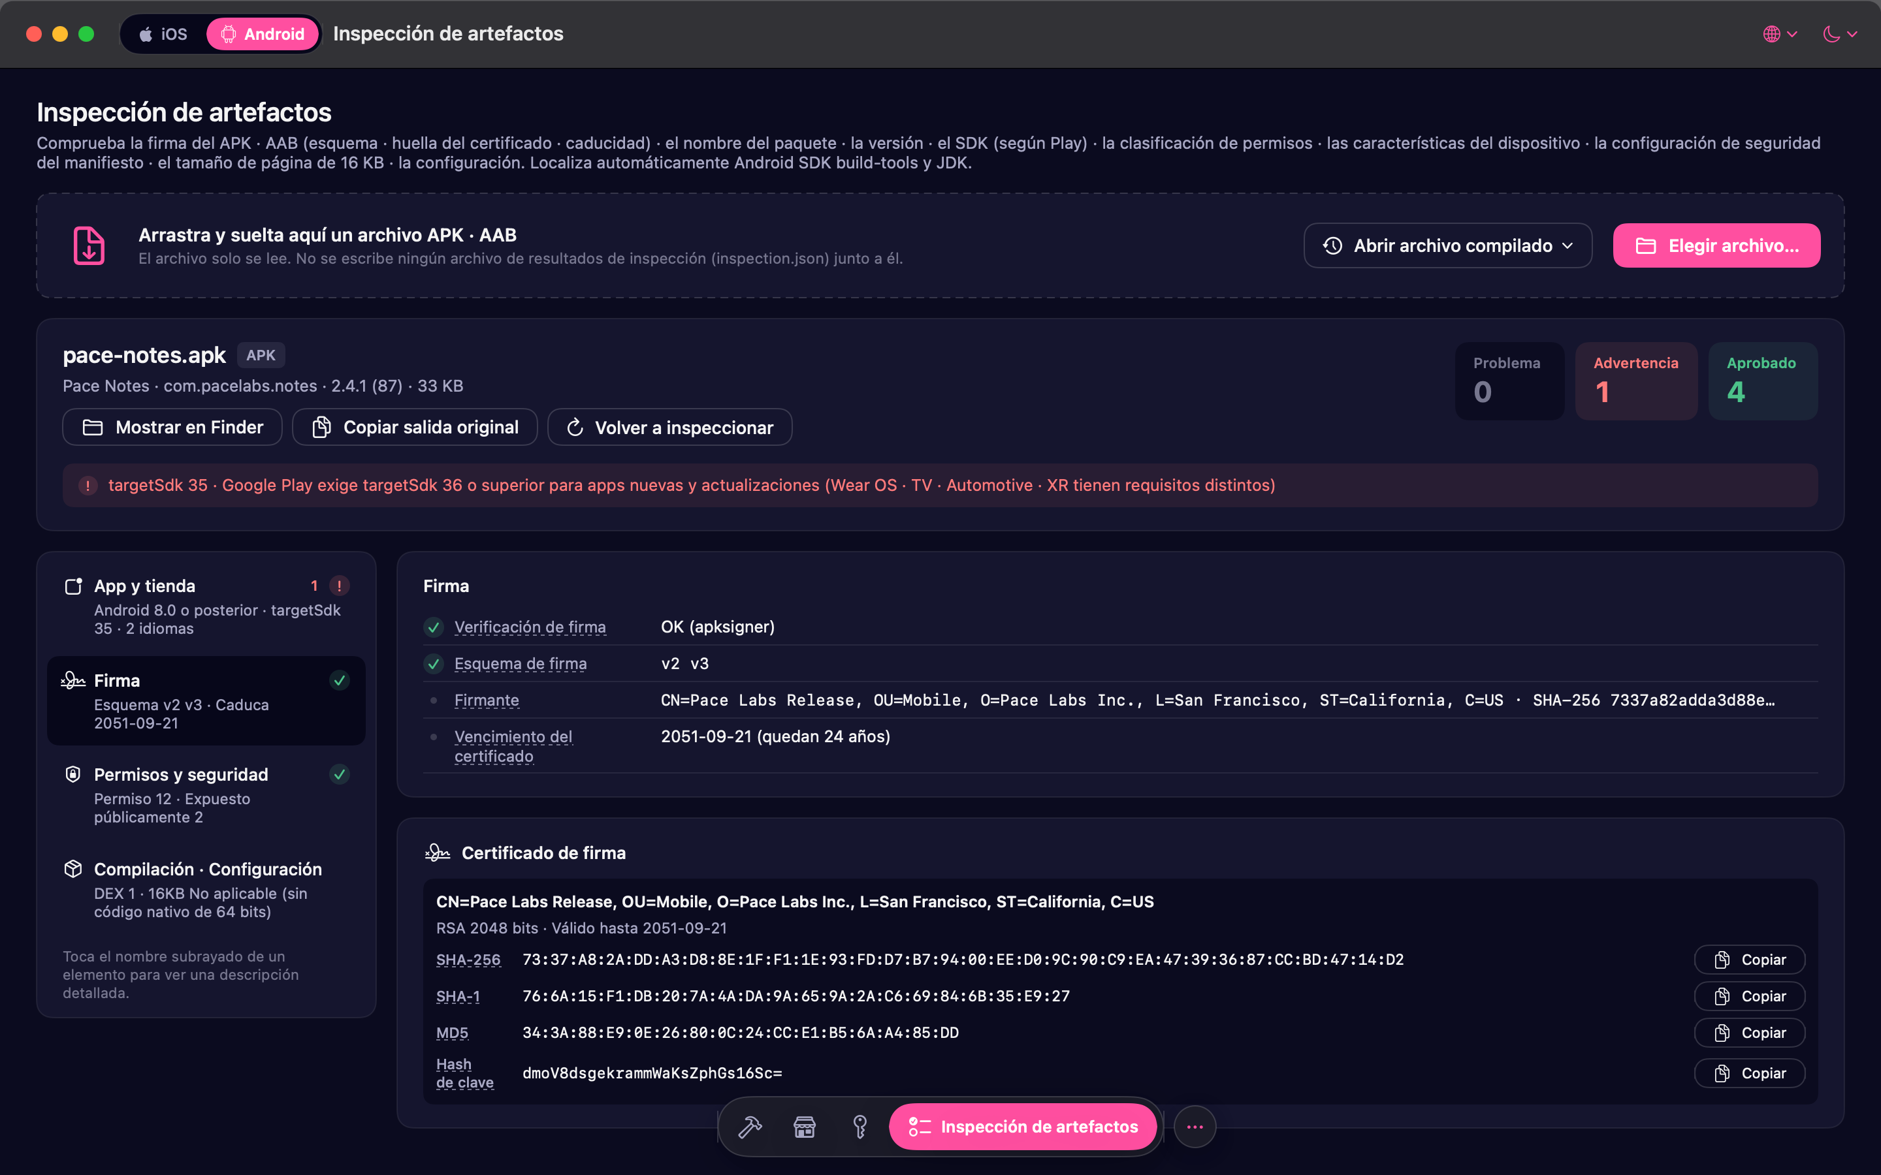Click Esquema de firma green check icon

(x=434, y=664)
